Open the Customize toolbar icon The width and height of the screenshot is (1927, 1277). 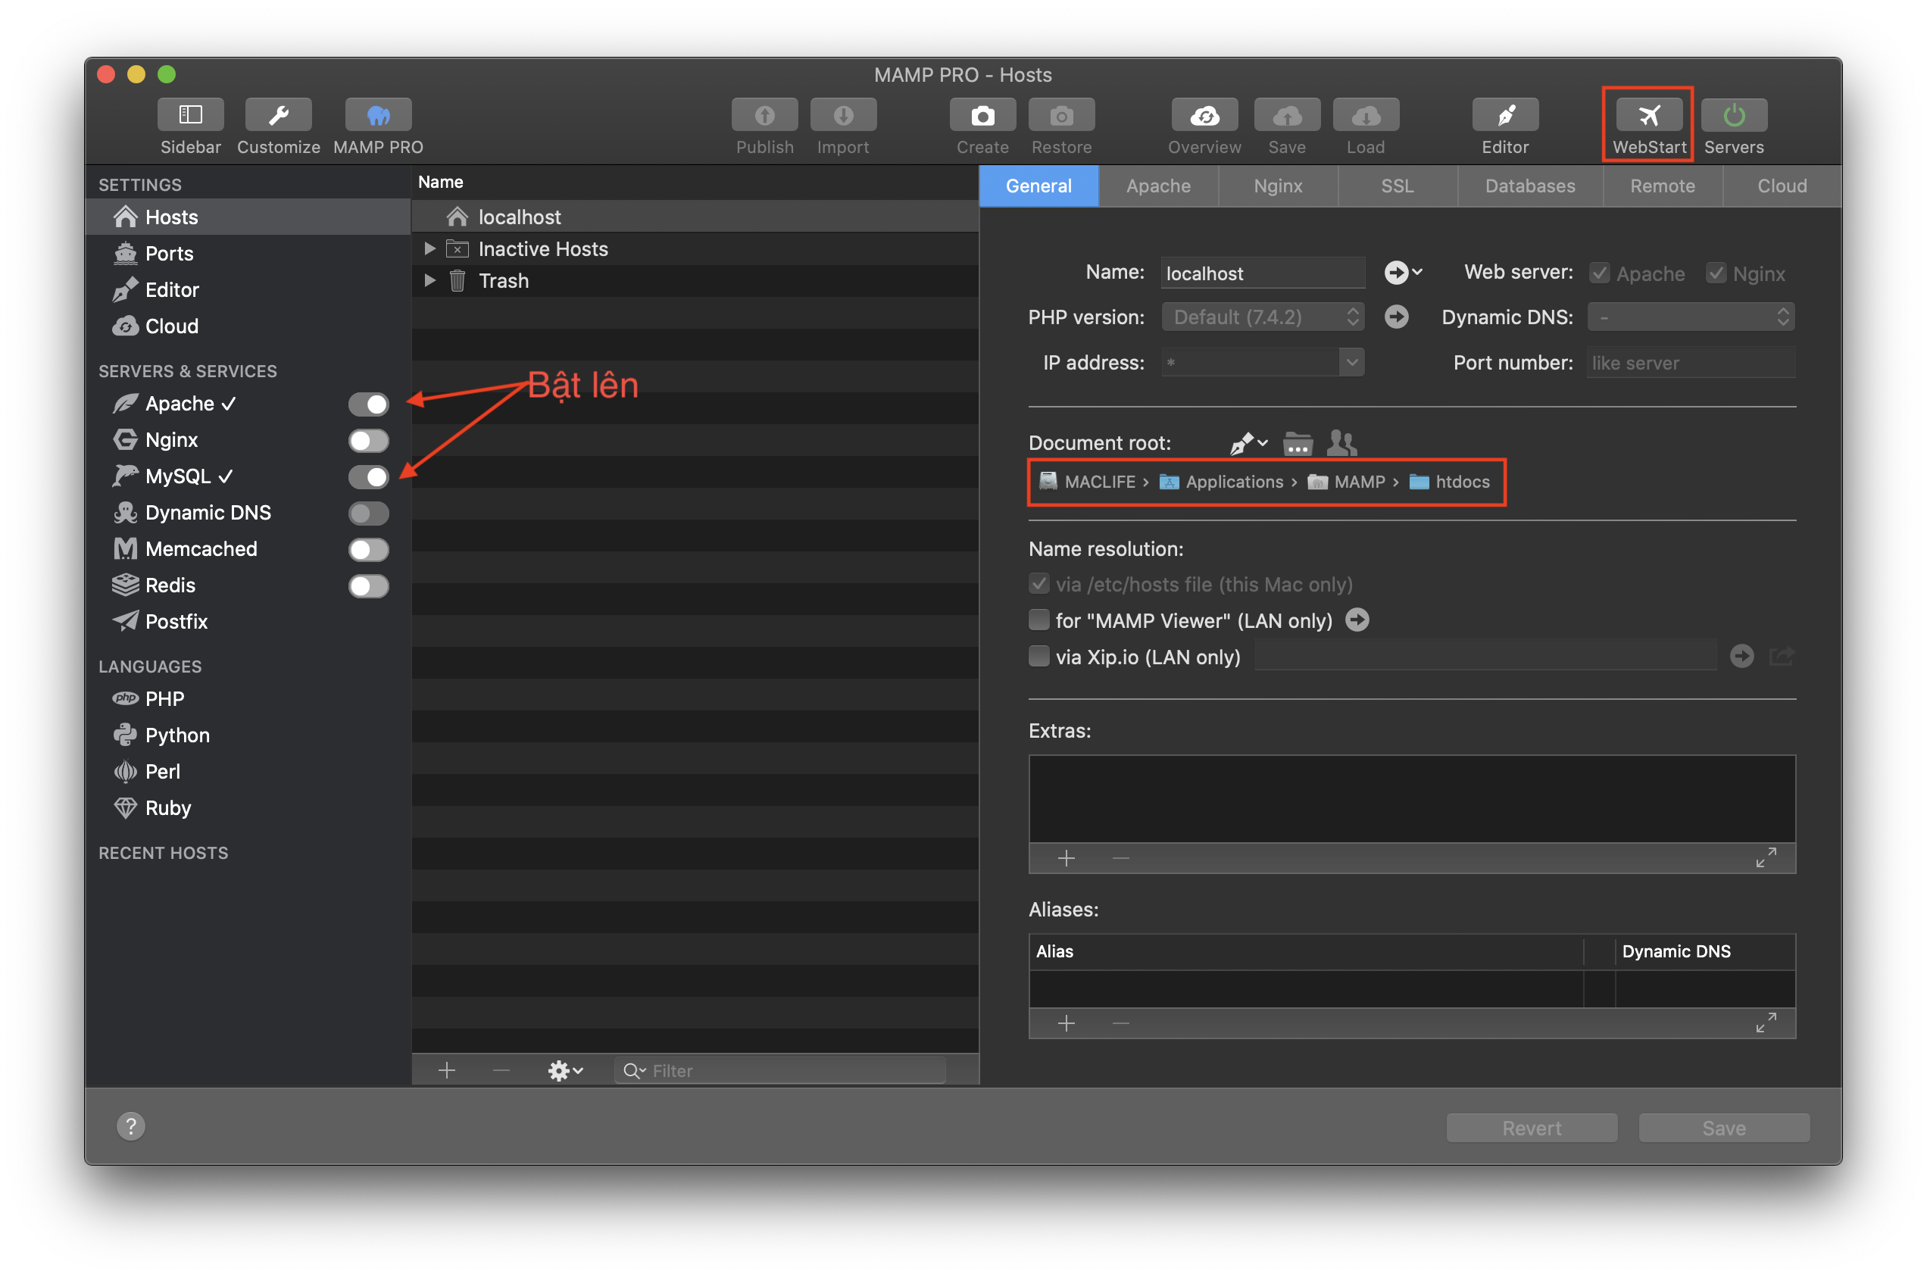point(278,115)
